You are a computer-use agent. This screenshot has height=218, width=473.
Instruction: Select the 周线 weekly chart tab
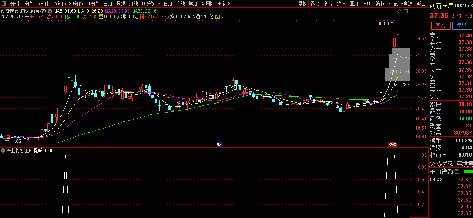click(x=121, y=4)
